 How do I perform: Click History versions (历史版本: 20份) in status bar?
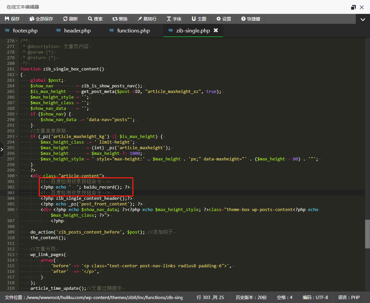coord(251,297)
